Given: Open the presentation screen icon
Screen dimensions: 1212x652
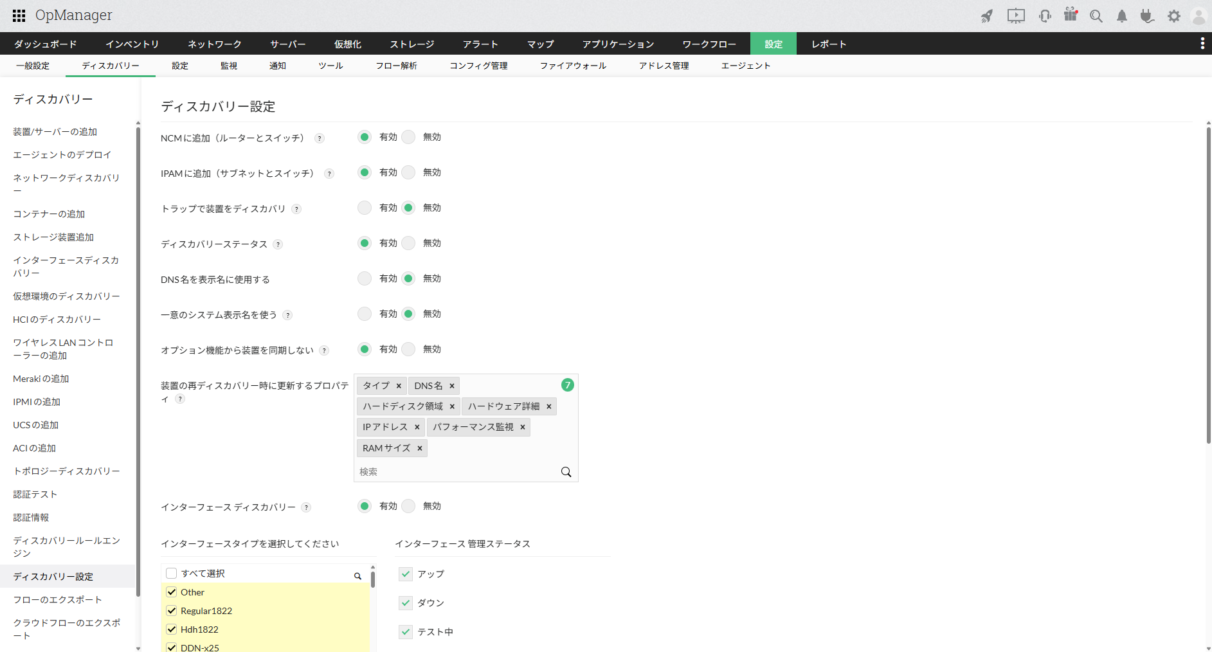Looking at the screenshot, I should point(1016,16).
